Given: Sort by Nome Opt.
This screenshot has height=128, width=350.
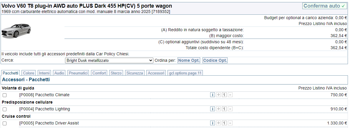Looking at the screenshot, I should coord(189,60).
